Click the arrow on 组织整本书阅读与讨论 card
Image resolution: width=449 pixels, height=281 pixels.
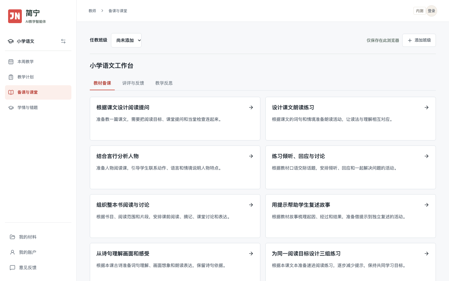[251, 205]
